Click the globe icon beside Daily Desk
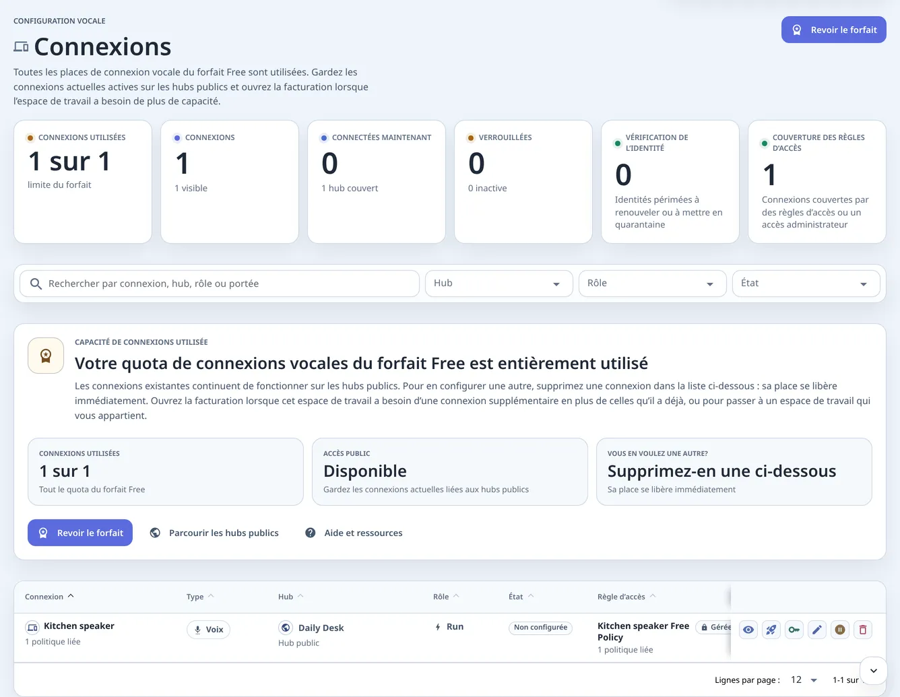Screen dimensions: 900x697 tap(286, 628)
